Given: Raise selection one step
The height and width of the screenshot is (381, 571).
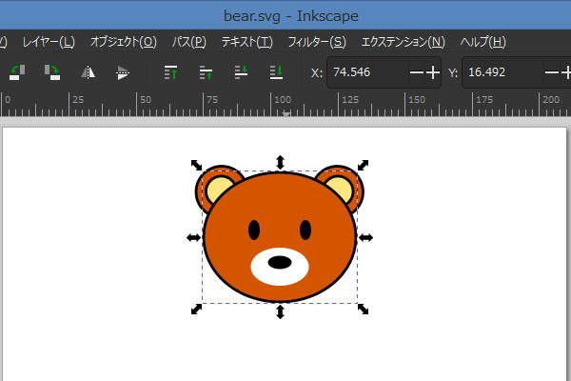Looking at the screenshot, I should [206, 71].
